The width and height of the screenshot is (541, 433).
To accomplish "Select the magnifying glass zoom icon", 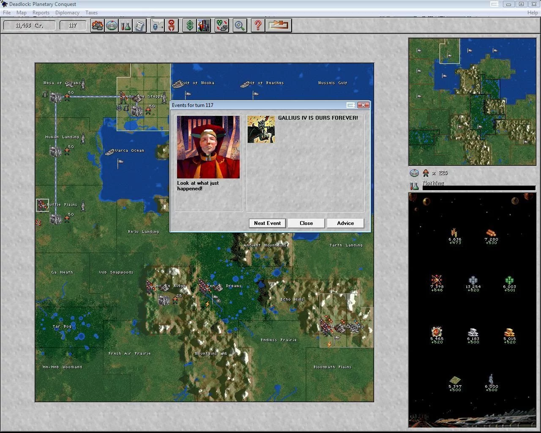I will (240, 25).
